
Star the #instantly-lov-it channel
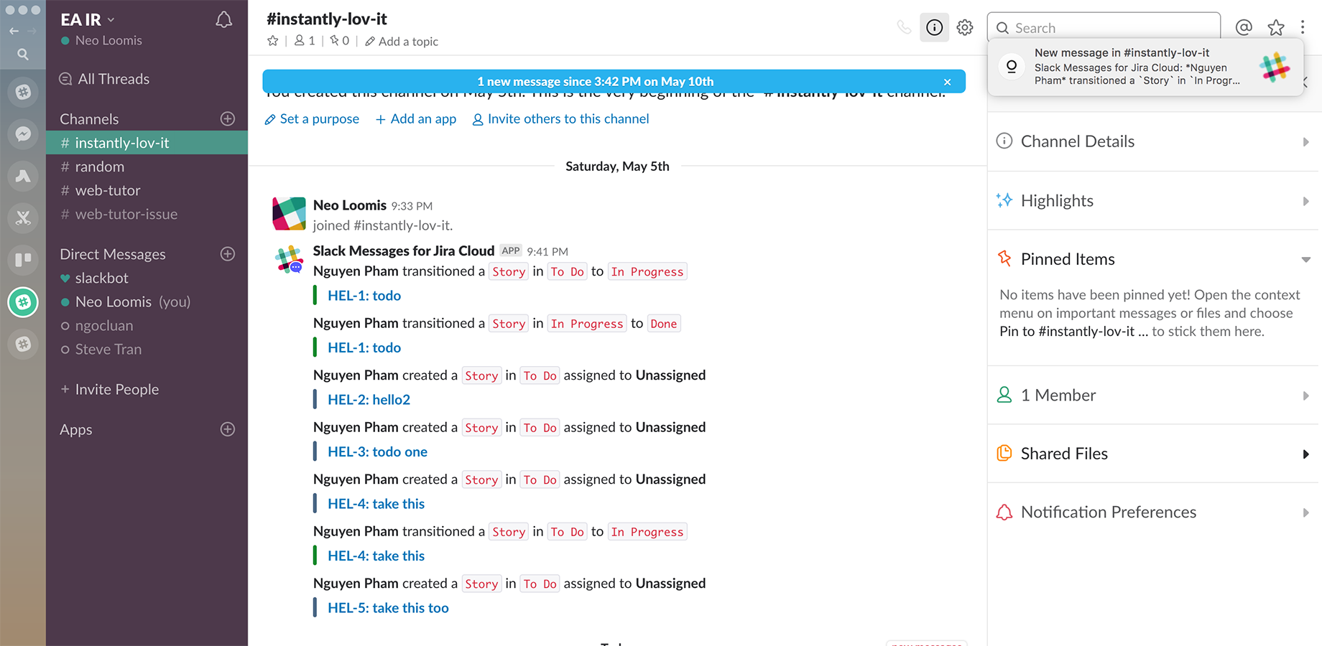pyautogui.click(x=273, y=41)
